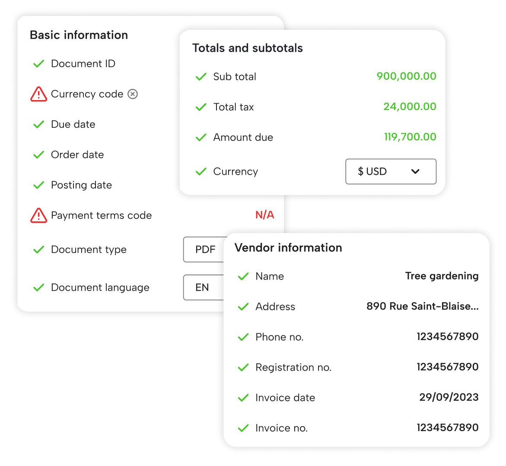
Task: Click the green check beside Due date
Action: pyautogui.click(x=39, y=124)
